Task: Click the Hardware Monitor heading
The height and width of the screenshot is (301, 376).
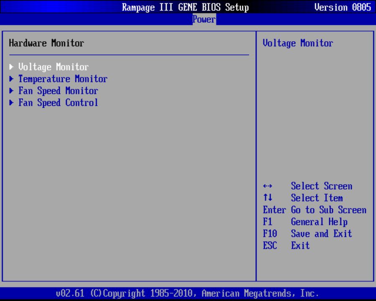Action: [x=46, y=43]
